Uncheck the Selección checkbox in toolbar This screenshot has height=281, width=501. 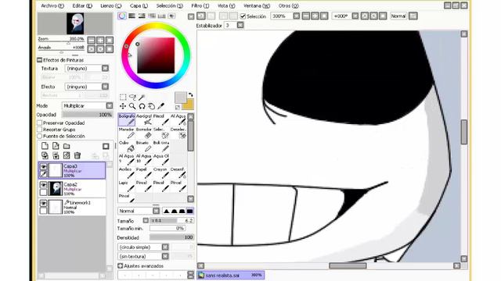coord(243,16)
